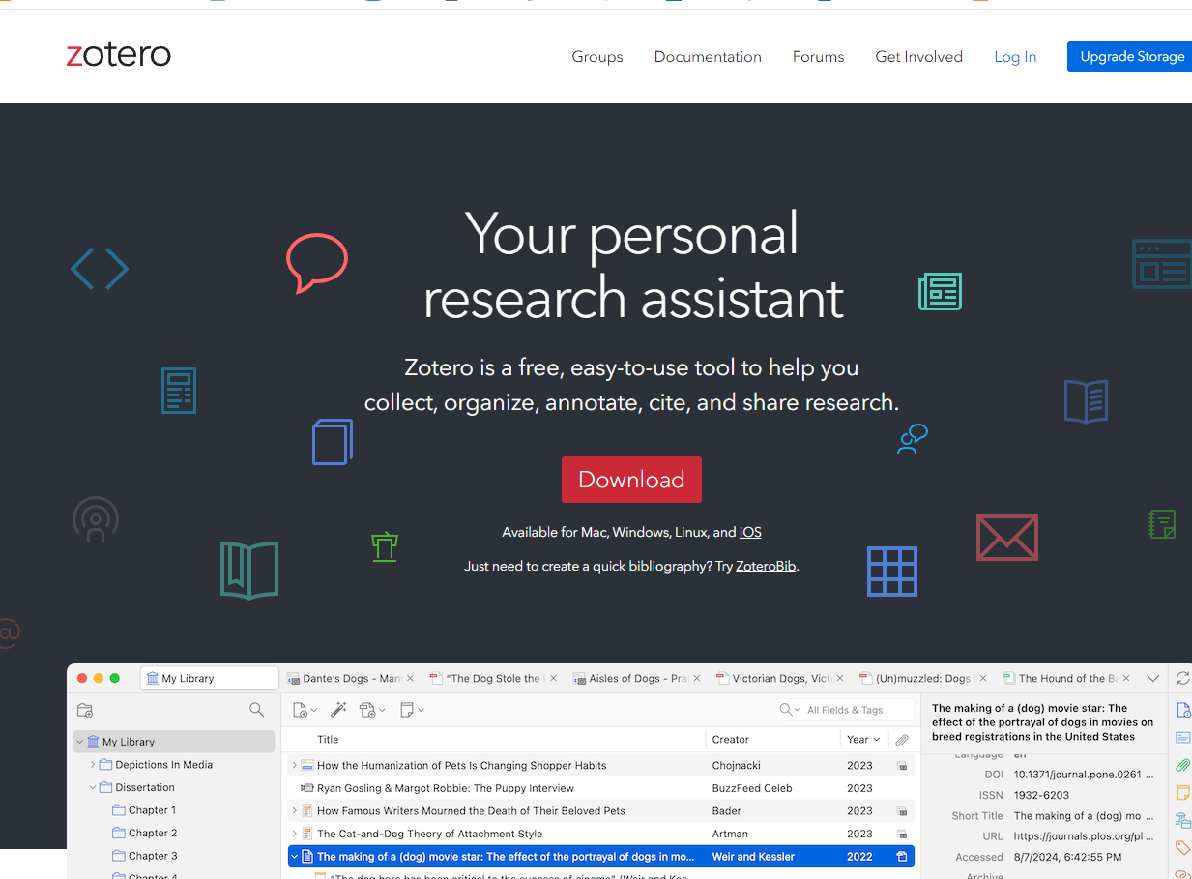Switch to the My Library tab
This screenshot has height=879, width=1192.
click(209, 679)
